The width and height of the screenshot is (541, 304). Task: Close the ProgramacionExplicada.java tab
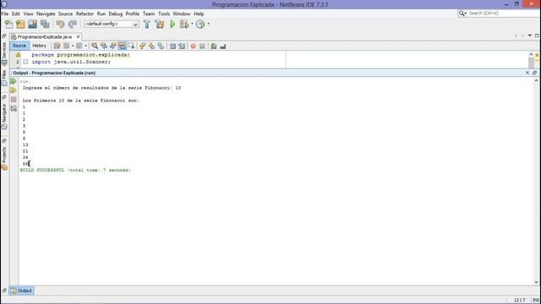click(79, 36)
